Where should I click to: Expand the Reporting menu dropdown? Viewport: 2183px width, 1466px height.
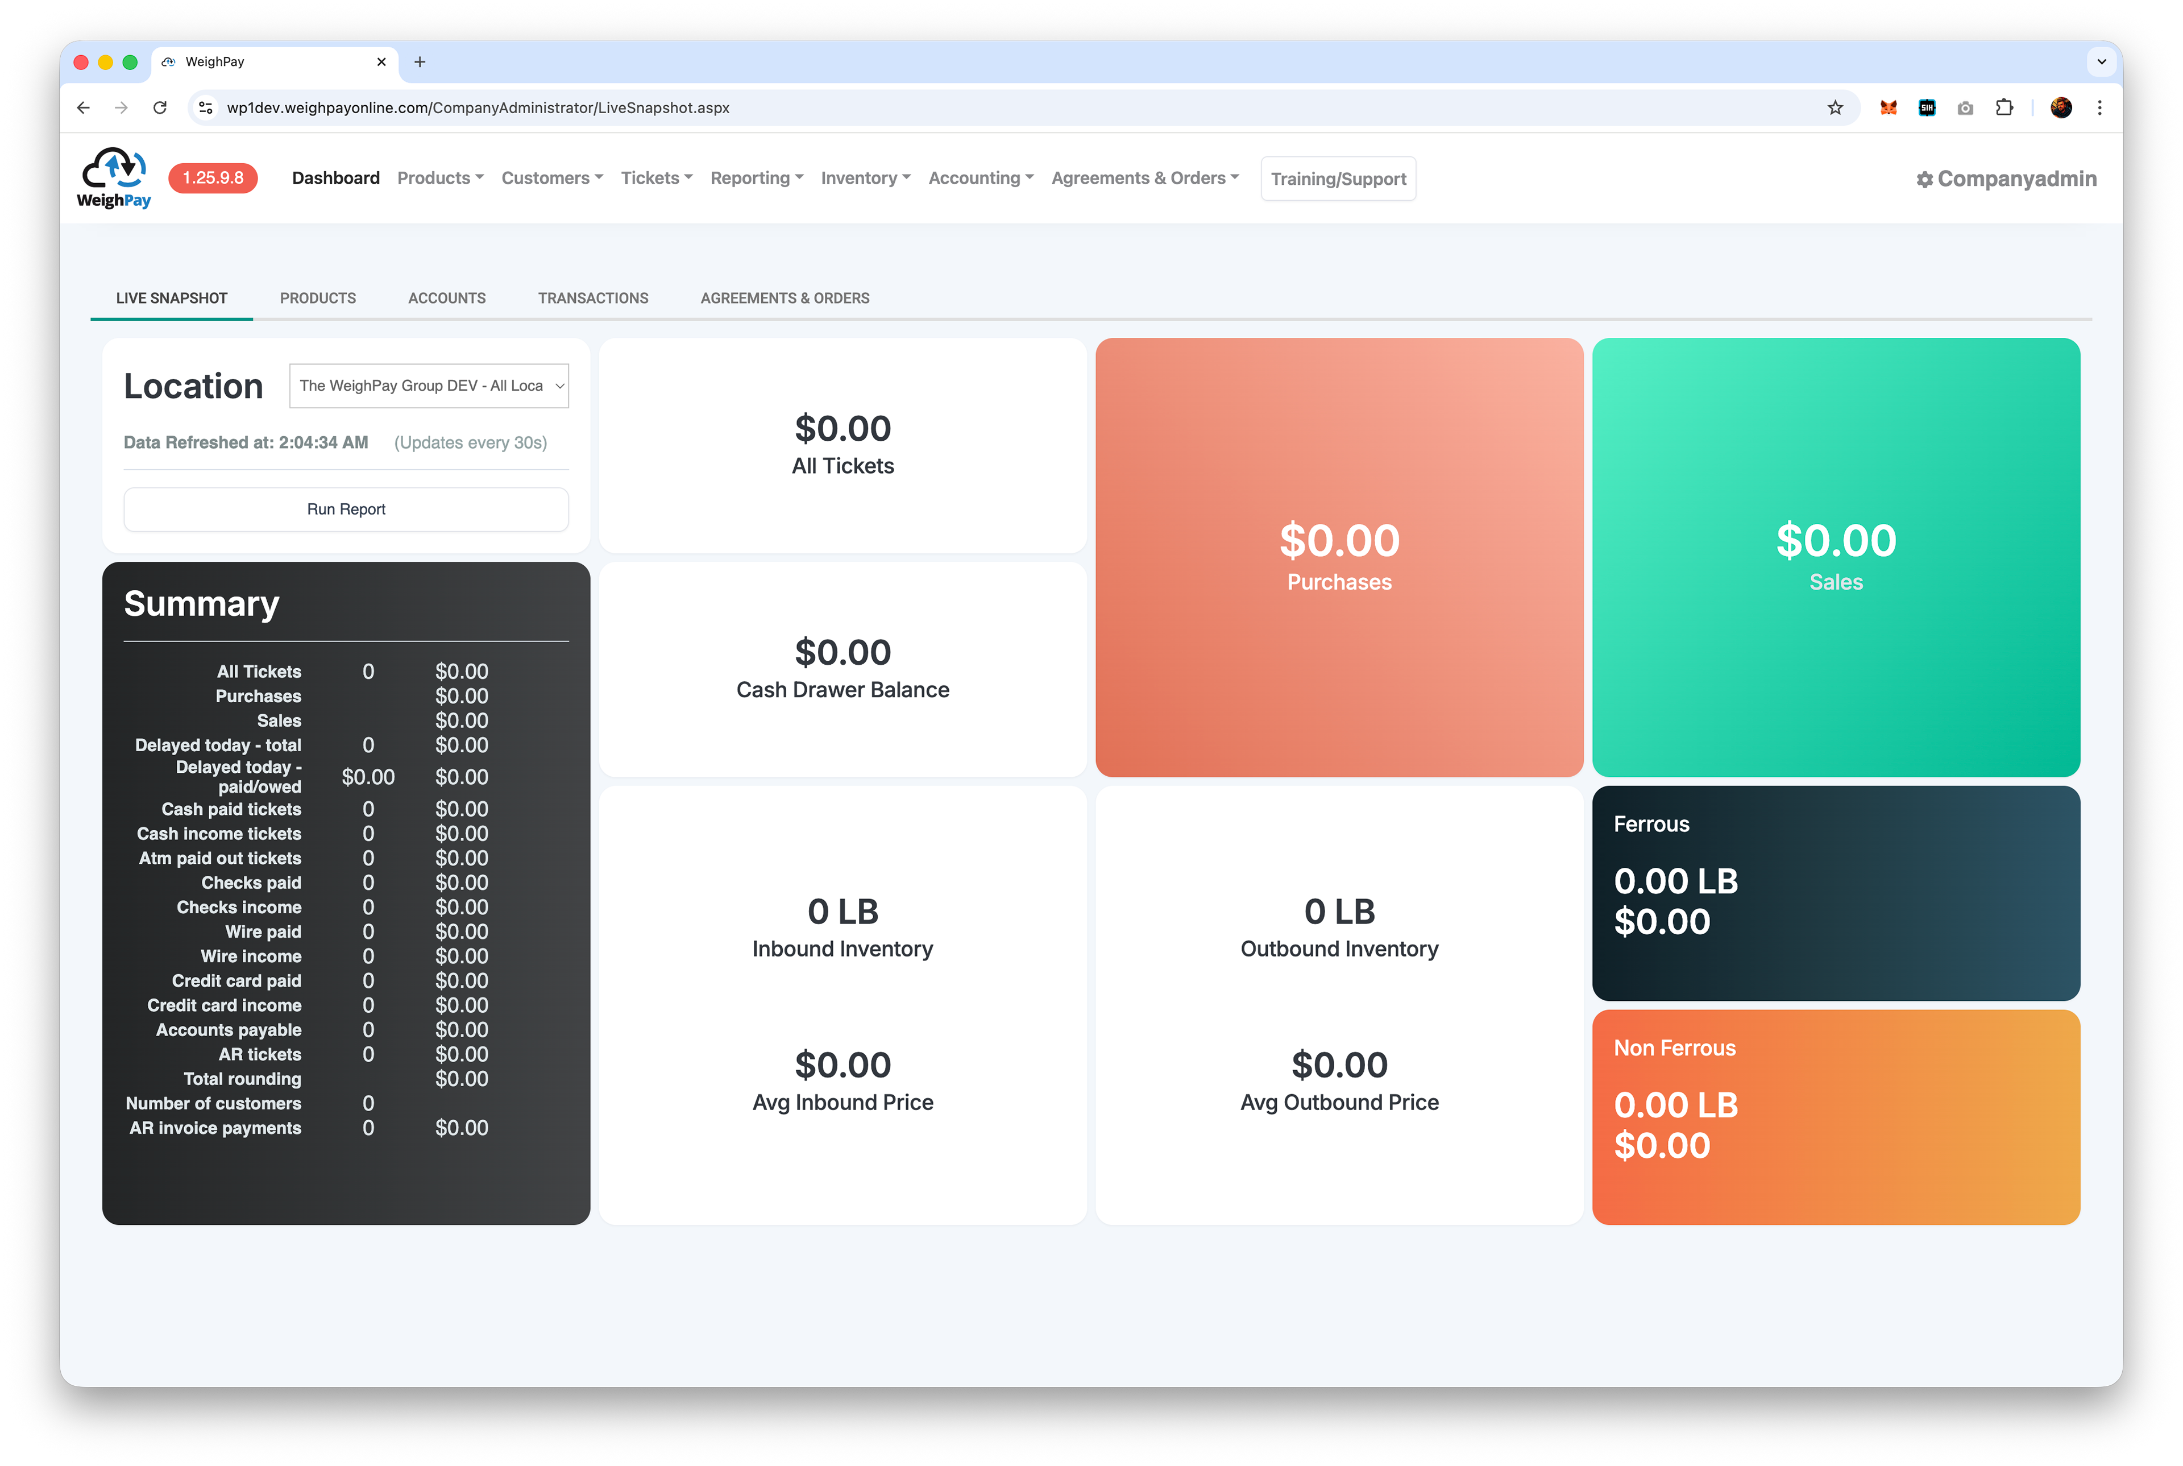(x=756, y=177)
